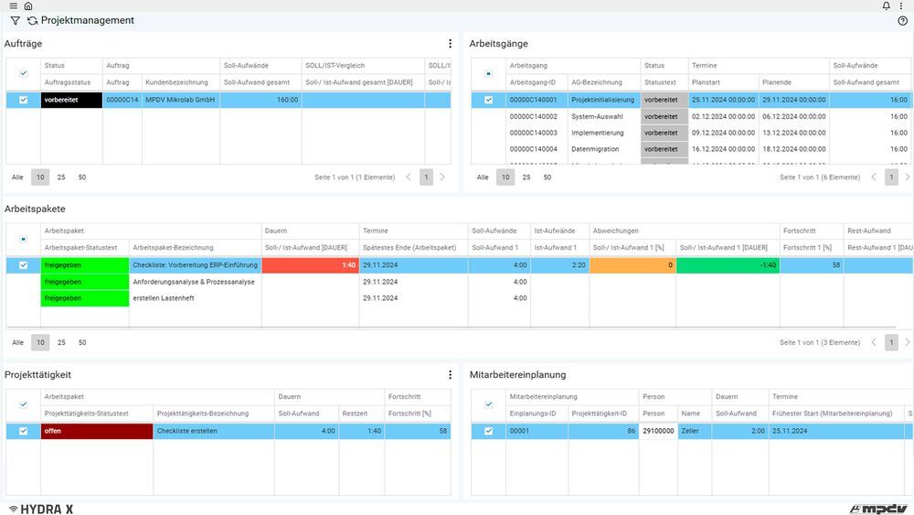Go to previous page in Arbeitspakete pagination
The width and height of the screenshot is (914, 515).
point(874,342)
